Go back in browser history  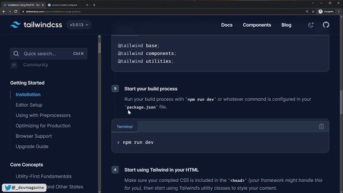pos(4,11)
